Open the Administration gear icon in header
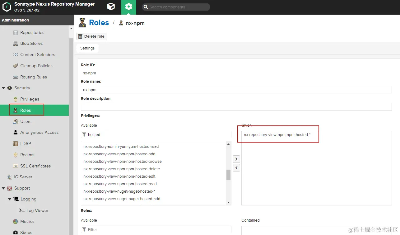 128,7
